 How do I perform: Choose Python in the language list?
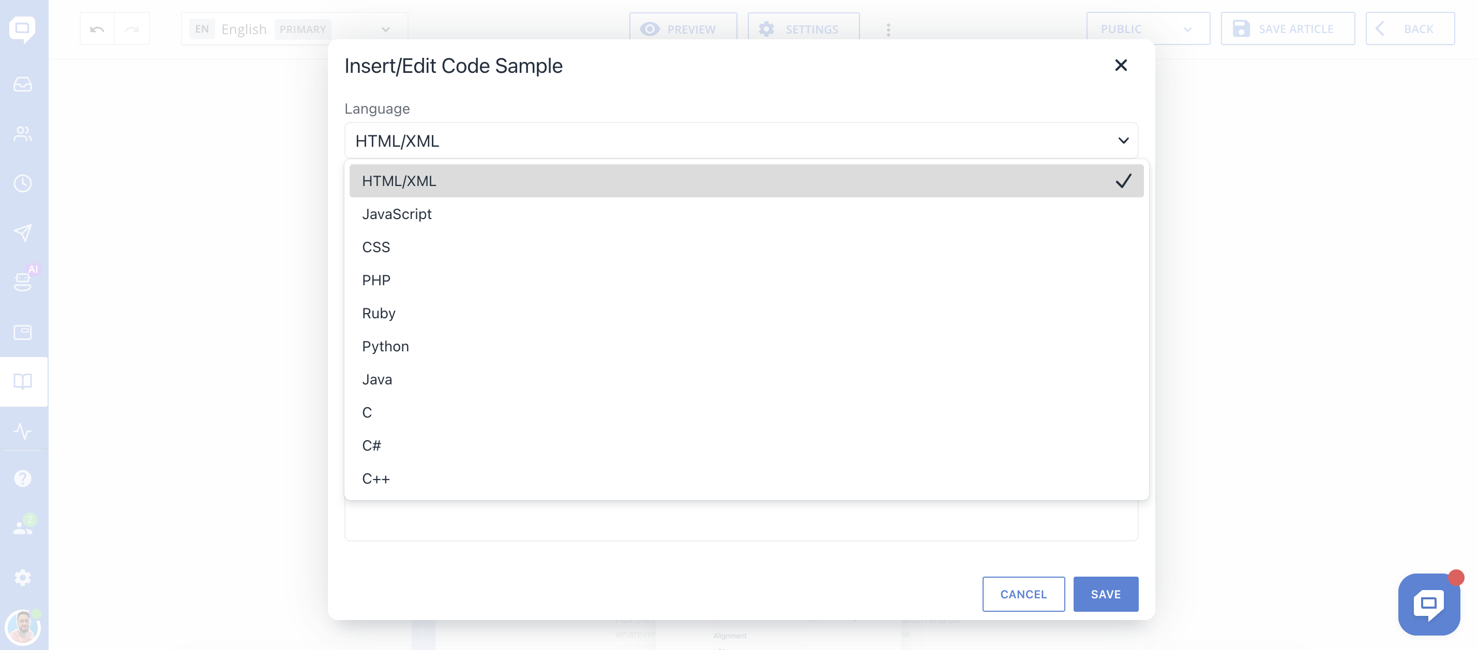tap(385, 347)
